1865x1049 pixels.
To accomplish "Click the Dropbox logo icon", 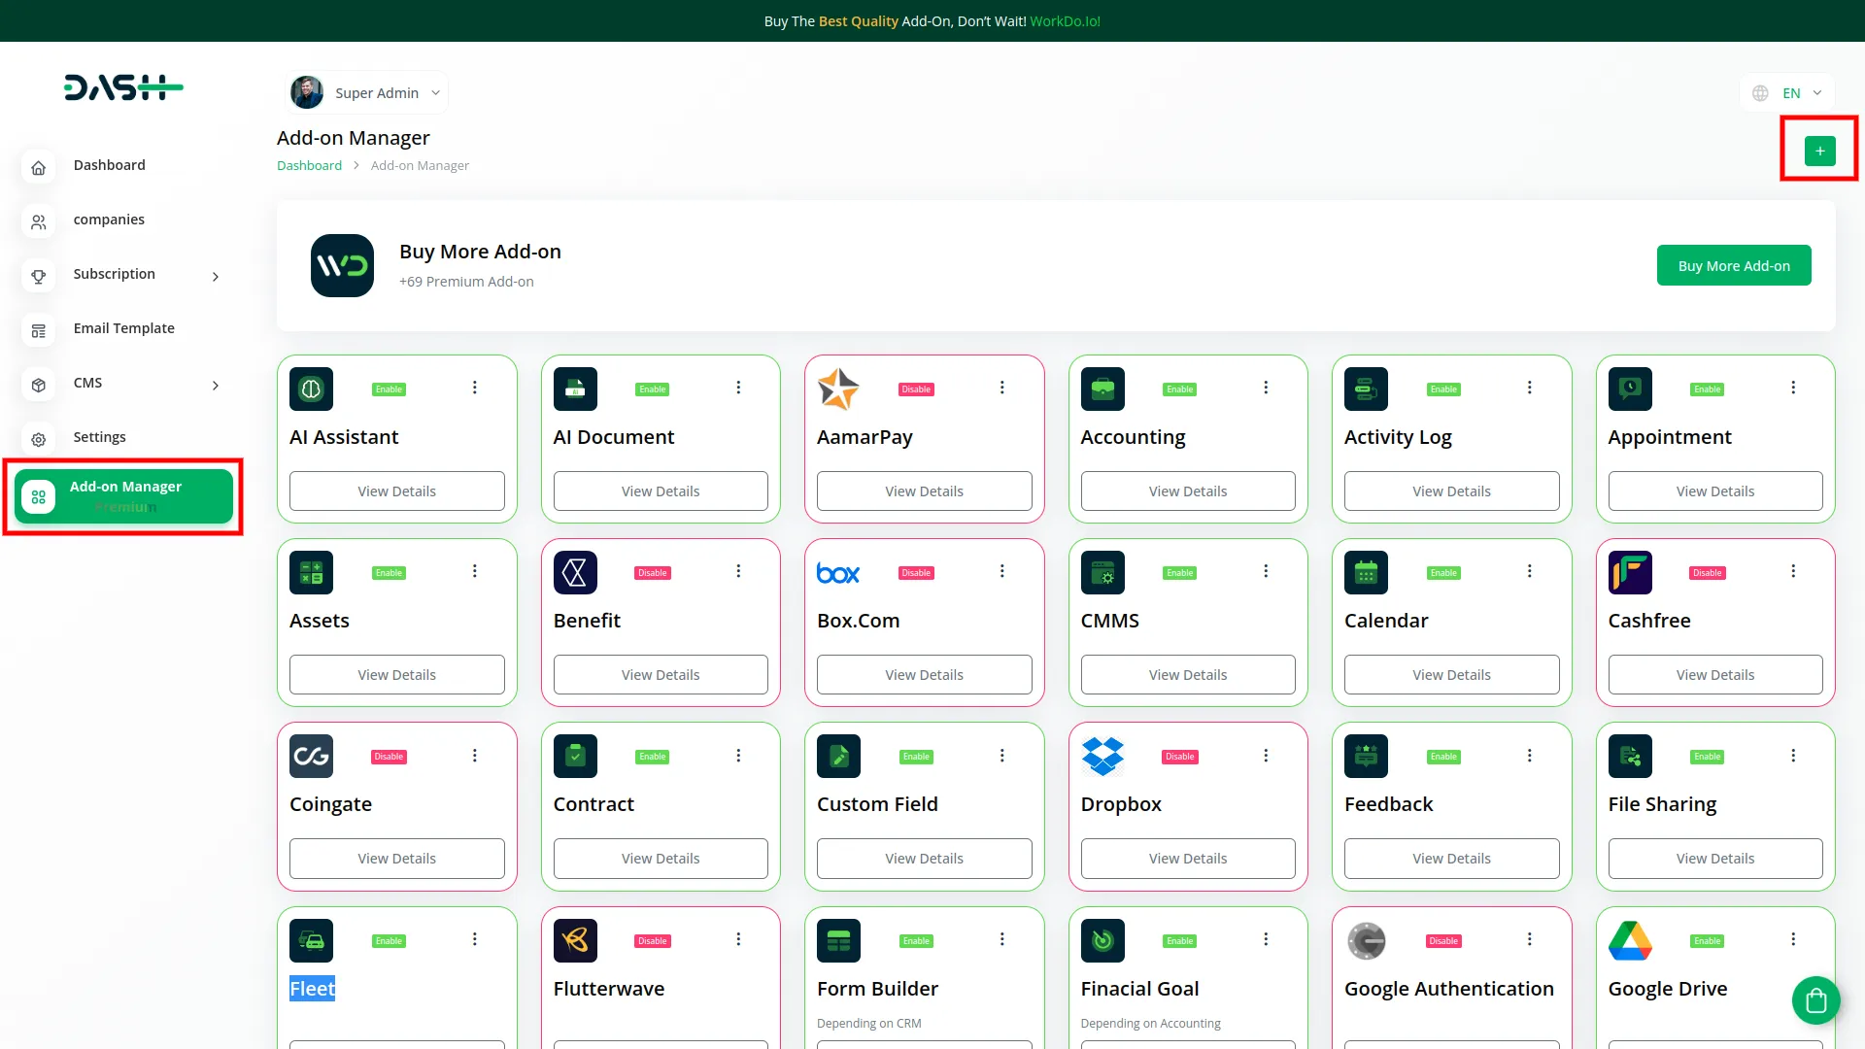I will tap(1102, 756).
